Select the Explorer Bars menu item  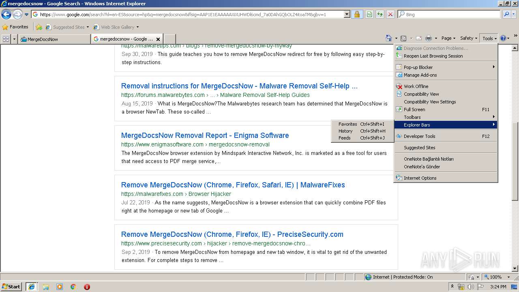[x=446, y=125]
